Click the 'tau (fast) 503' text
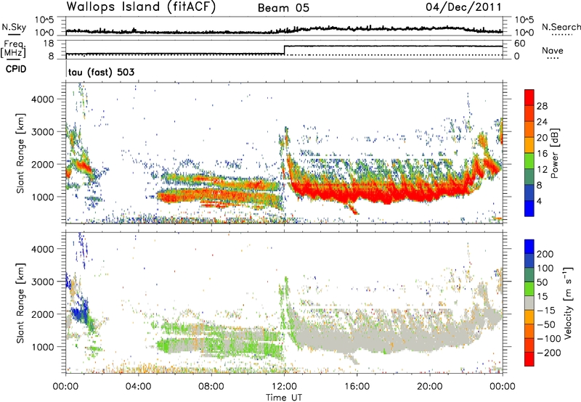 [x=101, y=72]
